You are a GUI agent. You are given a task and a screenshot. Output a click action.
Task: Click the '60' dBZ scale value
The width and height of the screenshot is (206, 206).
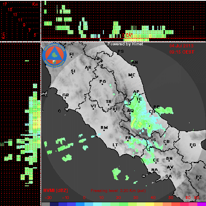pyautogui.click(x=188, y=198)
